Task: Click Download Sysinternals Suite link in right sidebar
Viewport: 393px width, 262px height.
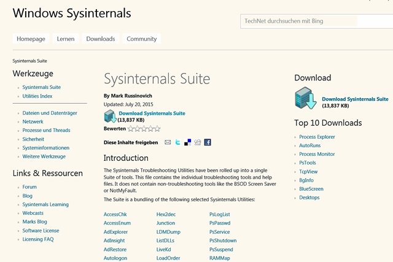Action: pos(355,99)
